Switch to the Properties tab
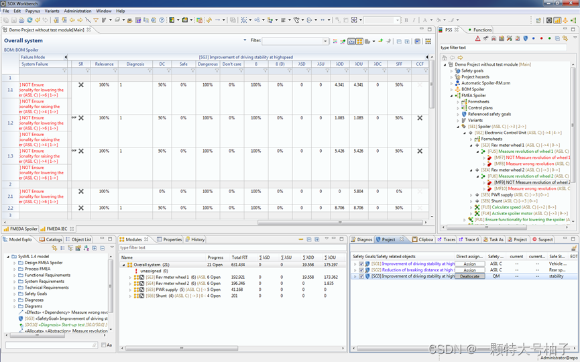 click(x=170, y=239)
